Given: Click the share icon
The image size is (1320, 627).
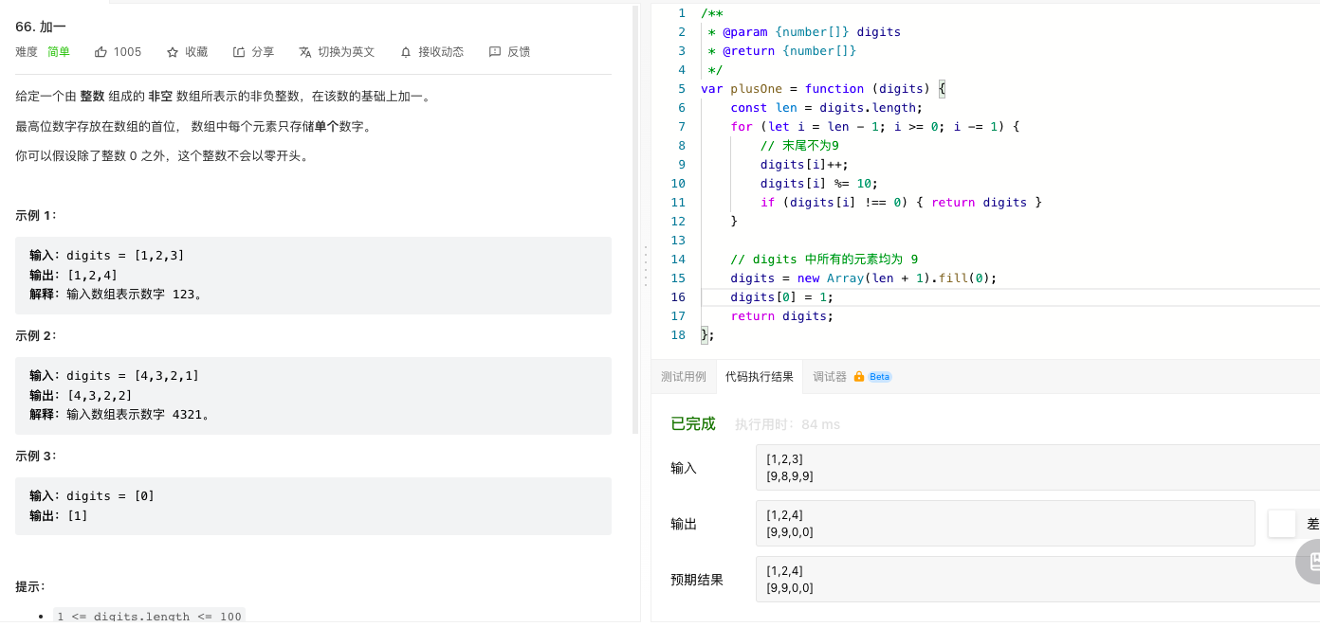Looking at the screenshot, I should (x=239, y=52).
